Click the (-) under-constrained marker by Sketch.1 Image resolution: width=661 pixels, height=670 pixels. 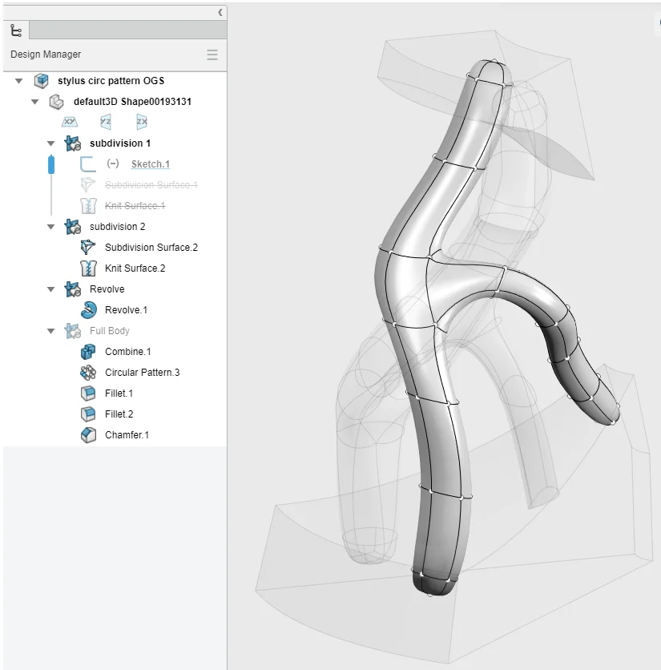113,163
